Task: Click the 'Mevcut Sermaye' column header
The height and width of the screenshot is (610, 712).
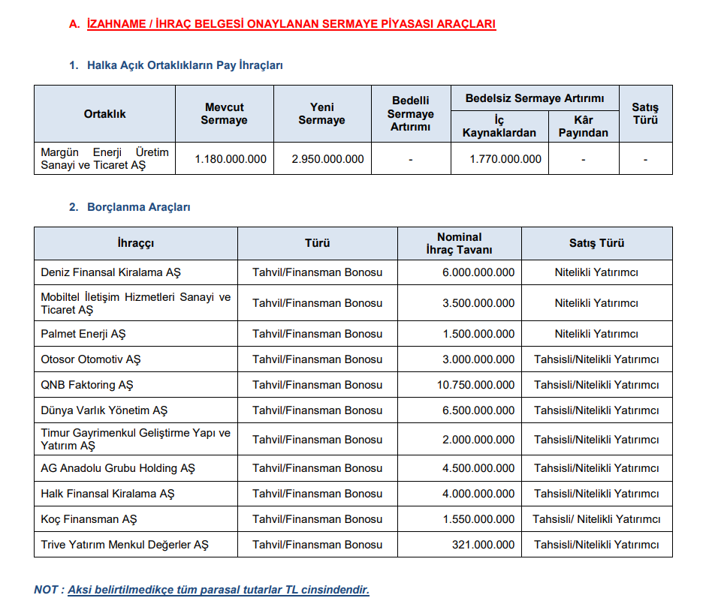Action: click(x=225, y=113)
